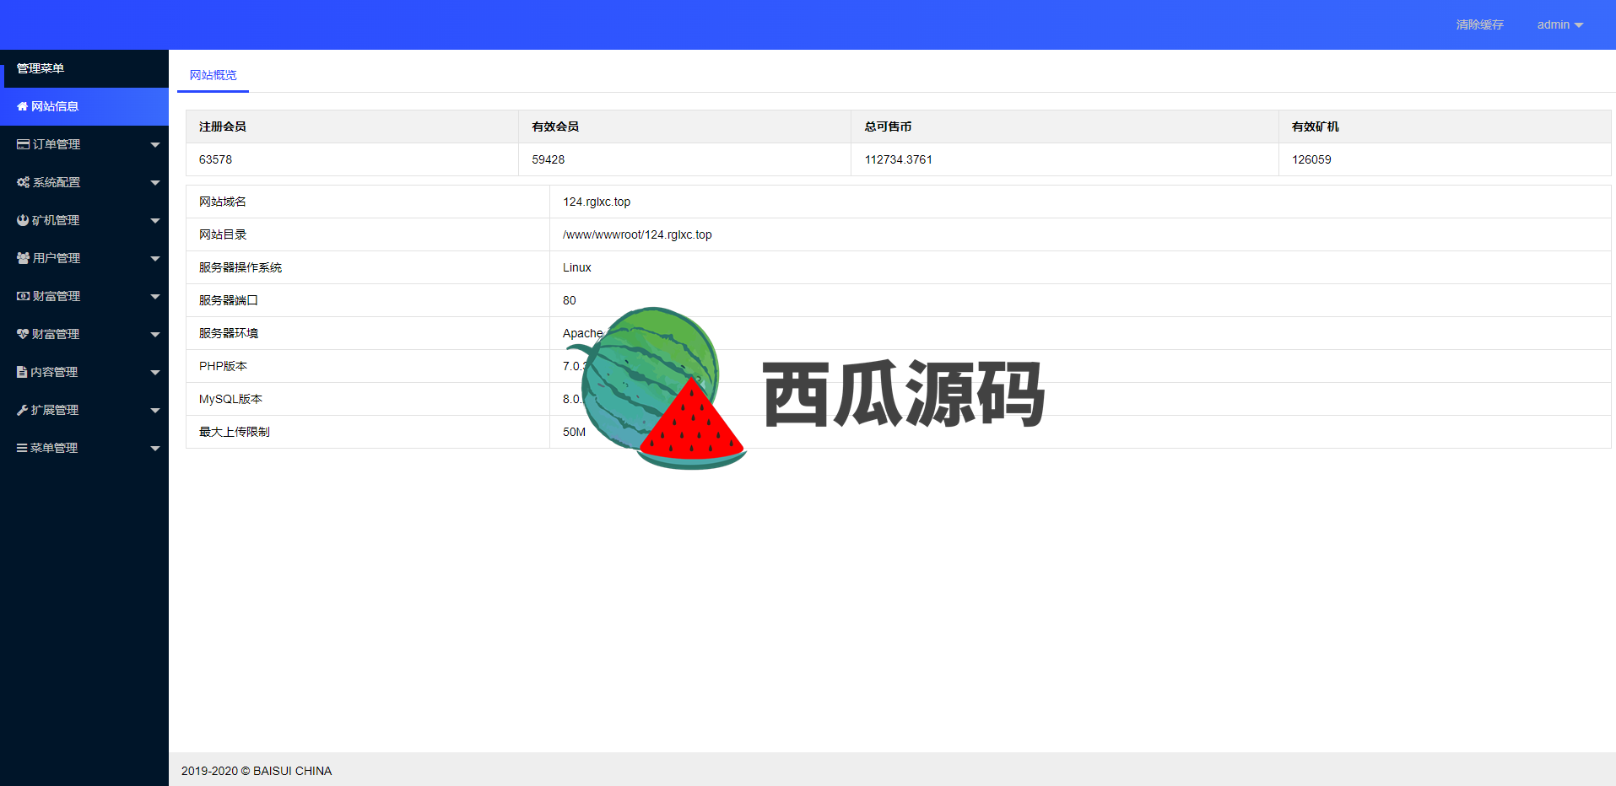Open the 内容管理 menu label
This screenshot has height=786, width=1616.
(54, 373)
